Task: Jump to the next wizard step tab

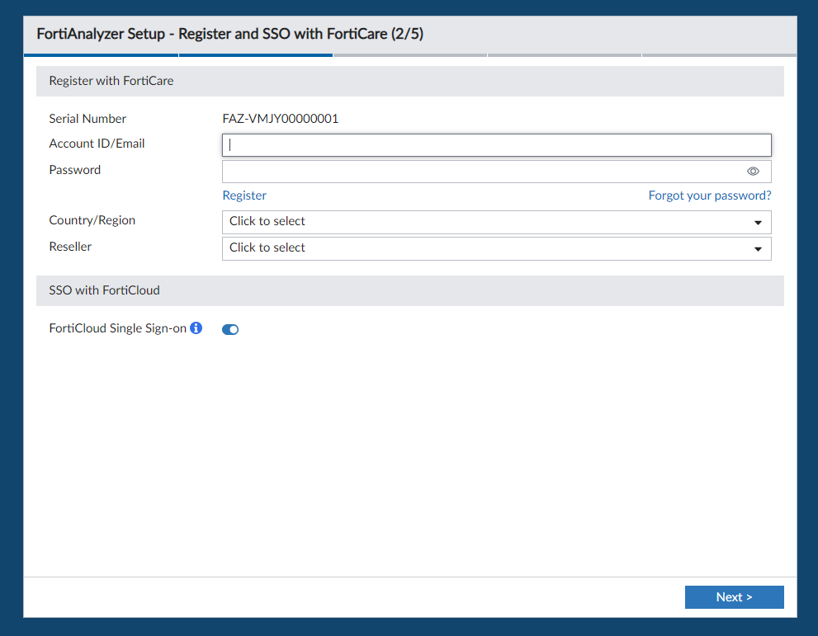Action: [x=410, y=54]
